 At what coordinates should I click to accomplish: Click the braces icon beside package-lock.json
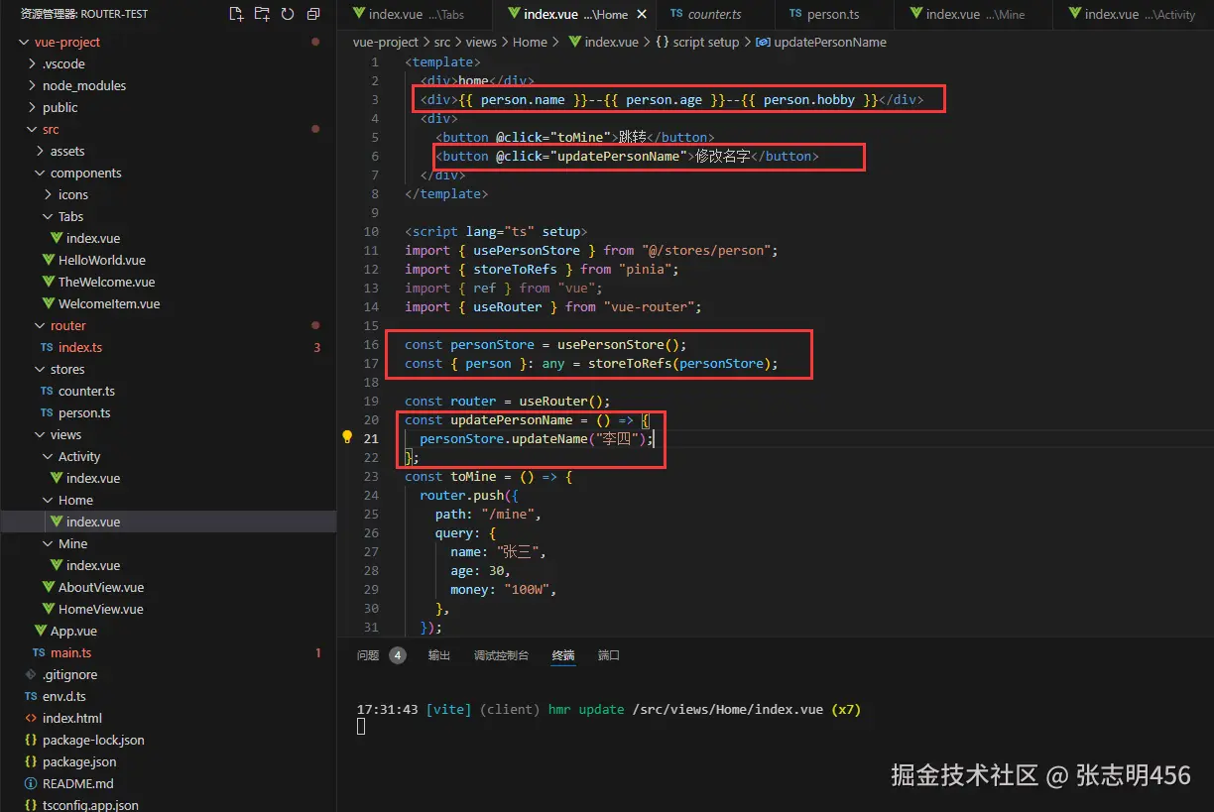coord(31,740)
